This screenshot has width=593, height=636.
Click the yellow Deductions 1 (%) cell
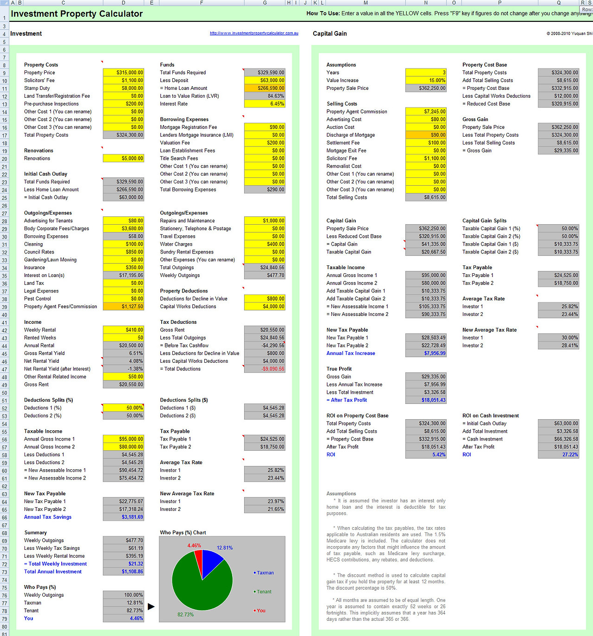point(123,408)
